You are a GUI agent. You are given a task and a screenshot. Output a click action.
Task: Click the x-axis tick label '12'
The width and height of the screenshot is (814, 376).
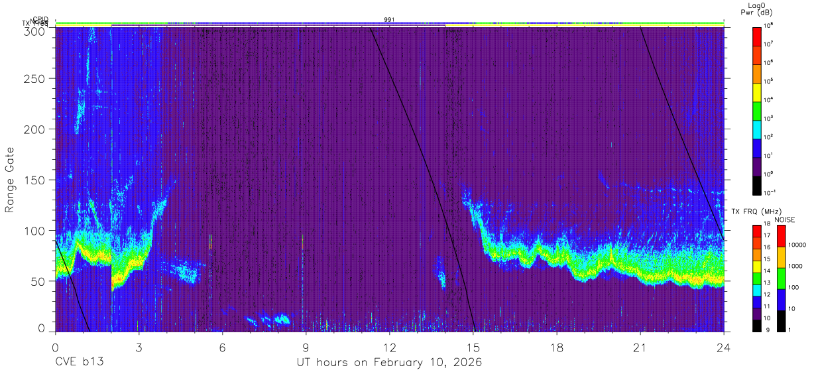pos(389,347)
